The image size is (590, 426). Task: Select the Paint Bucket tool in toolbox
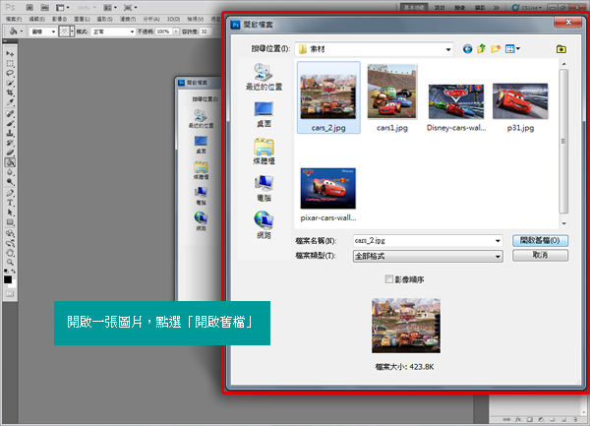point(10,162)
